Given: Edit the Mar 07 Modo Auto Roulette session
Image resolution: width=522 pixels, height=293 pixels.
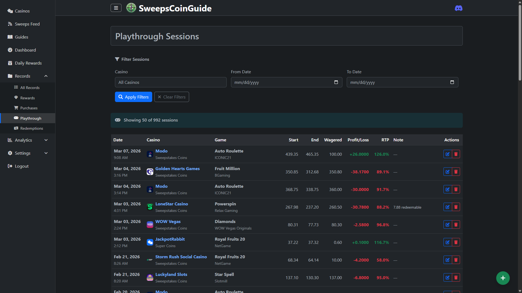Looking at the screenshot, I should coord(448,154).
